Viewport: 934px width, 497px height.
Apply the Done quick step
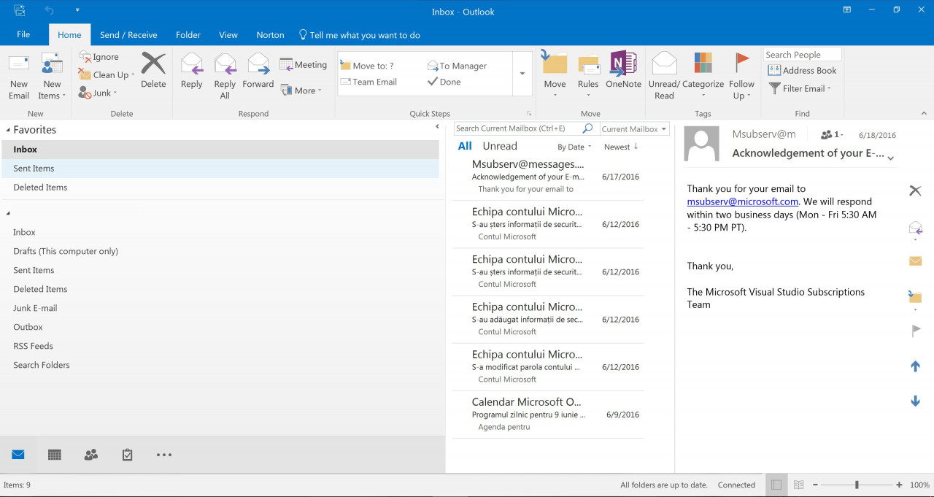(444, 82)
